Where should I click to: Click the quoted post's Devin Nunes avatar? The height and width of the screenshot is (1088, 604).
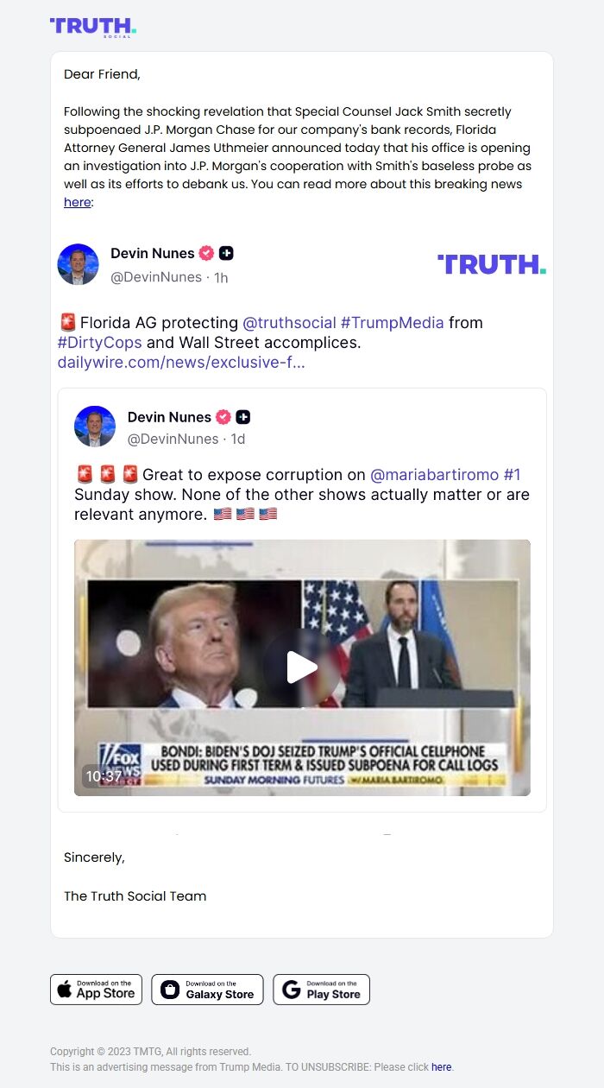click(x=95, y=427)
